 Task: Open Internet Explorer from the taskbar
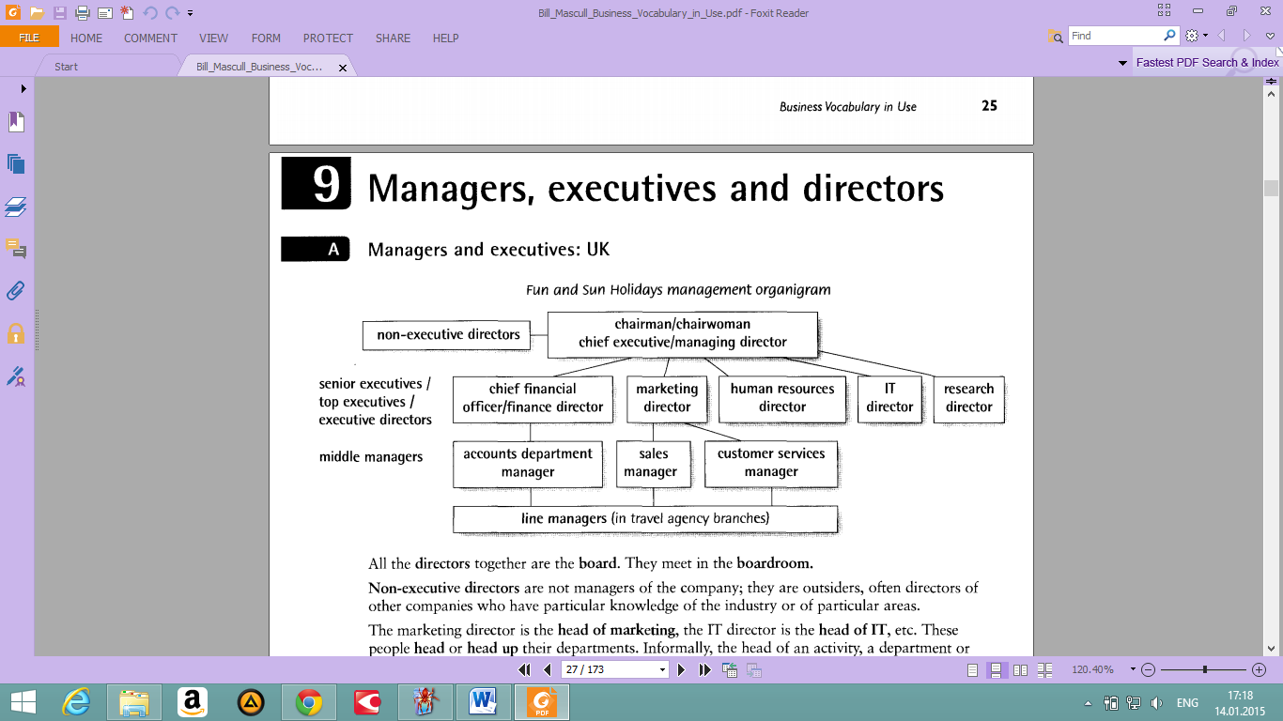tap(77, 702)
